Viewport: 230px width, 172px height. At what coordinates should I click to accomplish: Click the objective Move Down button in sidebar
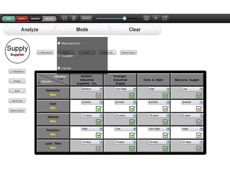tap(17, 111)
